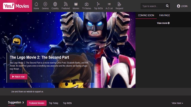This screenshot has height=107, width=191.
Task: Click the TV-Series menu label
Action: (87, 8)
